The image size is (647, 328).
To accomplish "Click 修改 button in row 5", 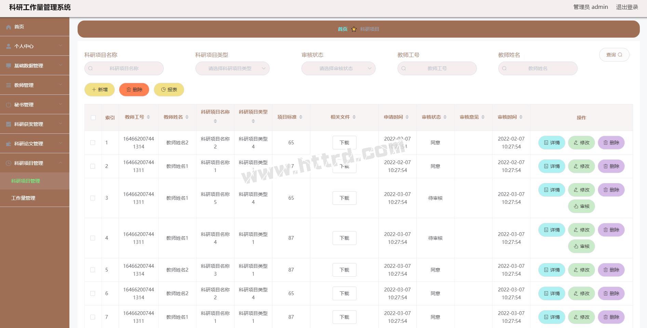I will (x=581, y=270).
